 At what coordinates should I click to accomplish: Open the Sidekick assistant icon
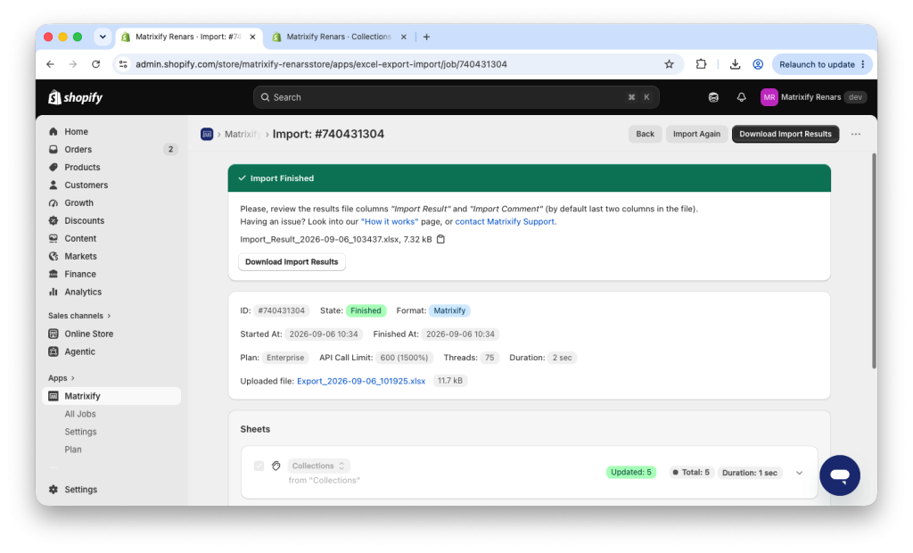[713, 97]
